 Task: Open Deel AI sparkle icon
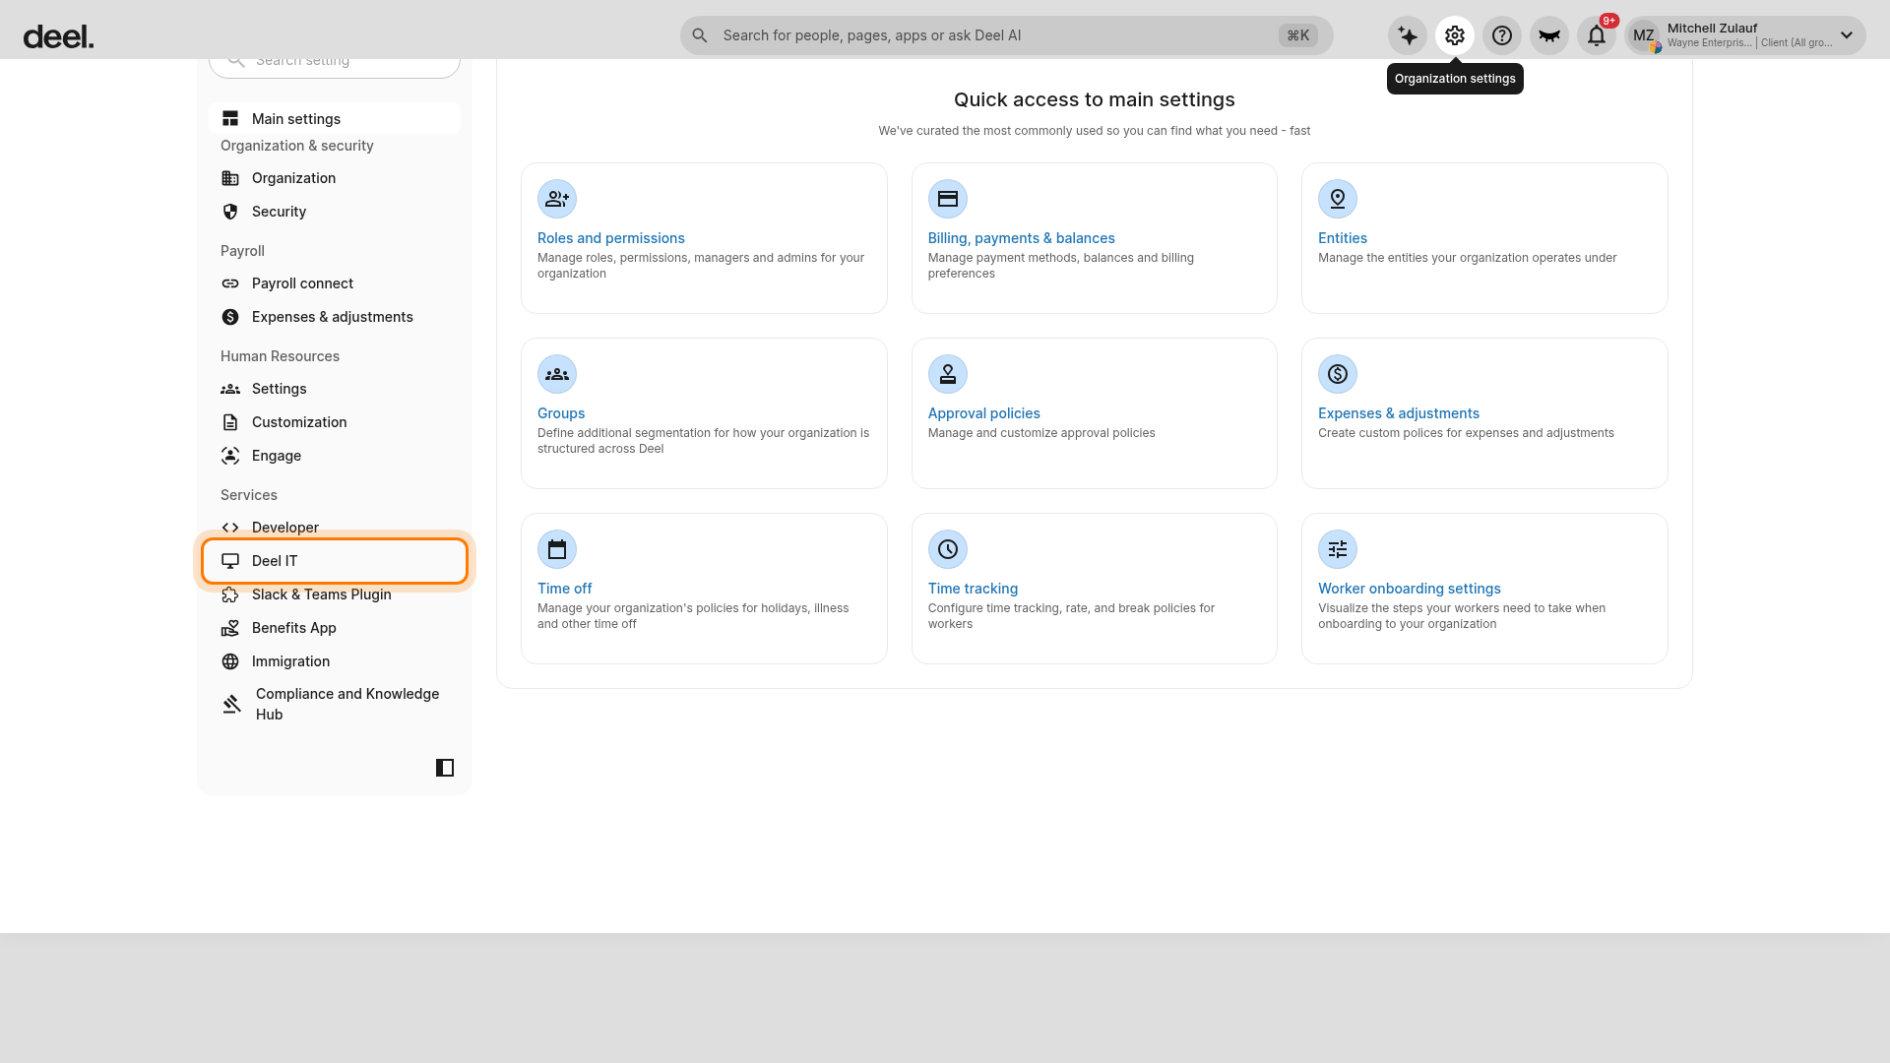1408,35
